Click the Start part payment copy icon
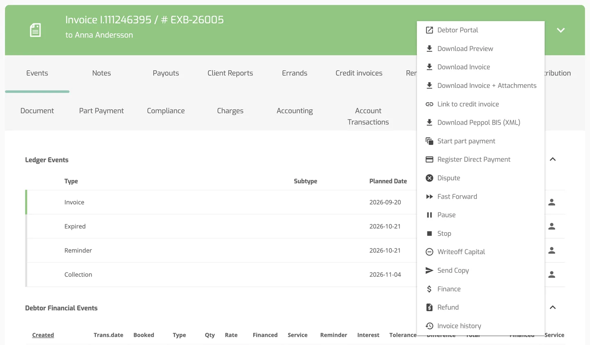The width and height of the screenshot is (590, 345). point(429,141)
